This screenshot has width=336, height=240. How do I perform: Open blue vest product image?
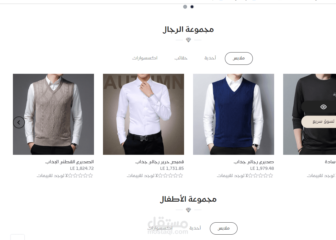click(x=234, y=114)
